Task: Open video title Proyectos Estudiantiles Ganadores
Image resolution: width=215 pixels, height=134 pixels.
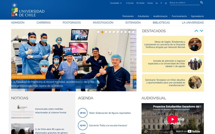Action: click(x=177, y=107)
